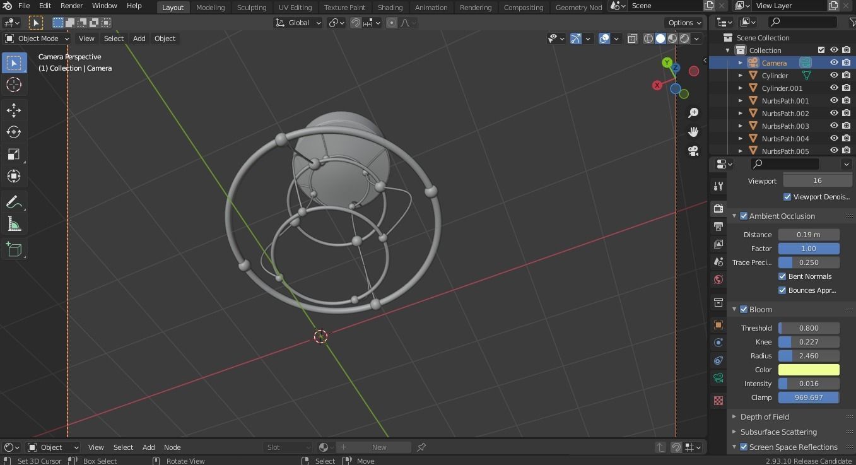Toggle Screen Space Reflections checkbox
Screen dimensions: 856x465
(x=744, y=447)
